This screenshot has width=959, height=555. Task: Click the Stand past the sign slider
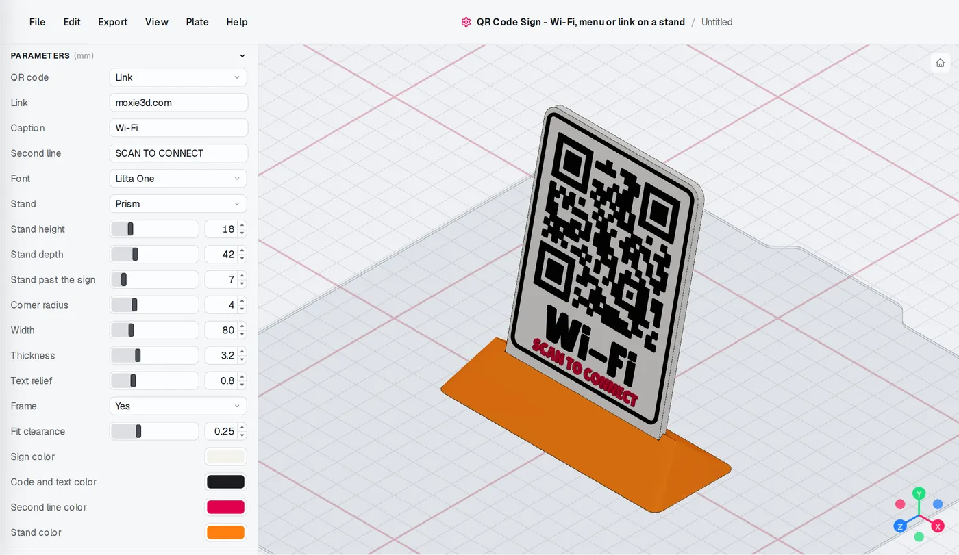click(154, 280)
